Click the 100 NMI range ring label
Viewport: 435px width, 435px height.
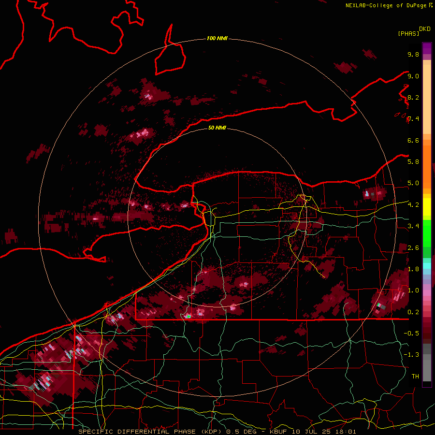point(217,38)
